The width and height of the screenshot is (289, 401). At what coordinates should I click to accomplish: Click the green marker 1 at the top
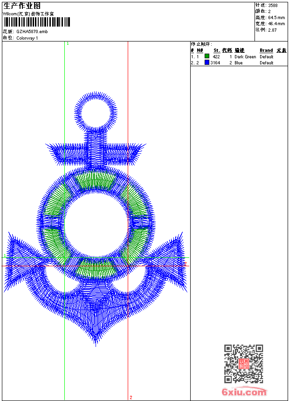pos(68,43)
